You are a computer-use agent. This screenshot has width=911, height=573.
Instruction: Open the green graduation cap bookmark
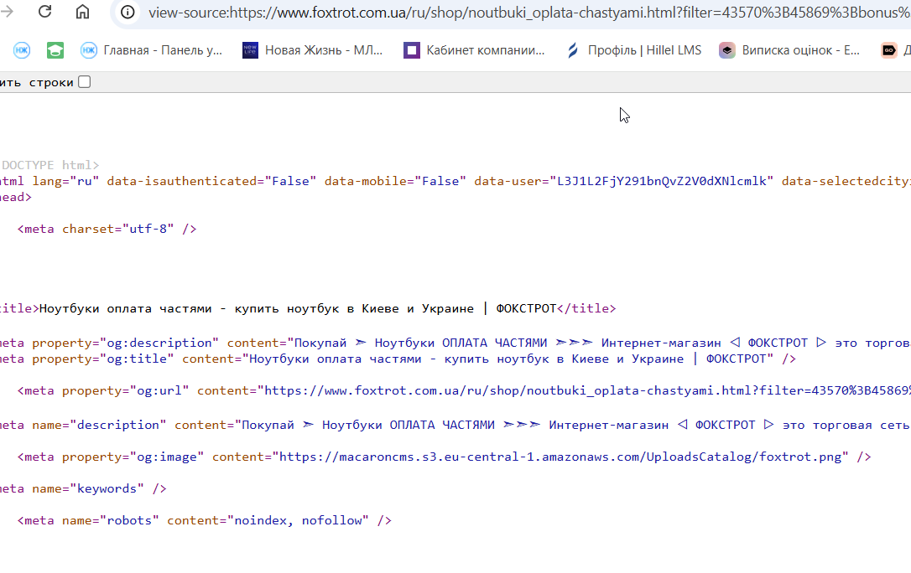55,50
